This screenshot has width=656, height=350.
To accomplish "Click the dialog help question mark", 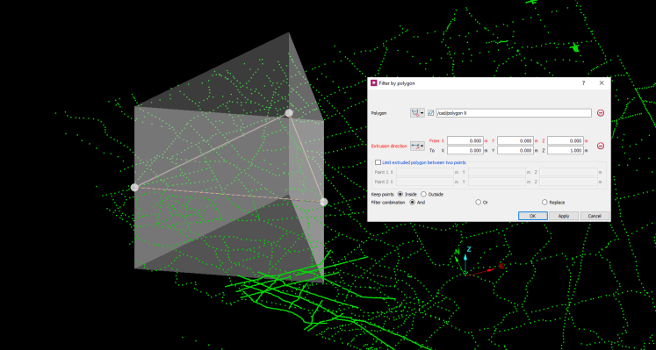I will (583, 83).
